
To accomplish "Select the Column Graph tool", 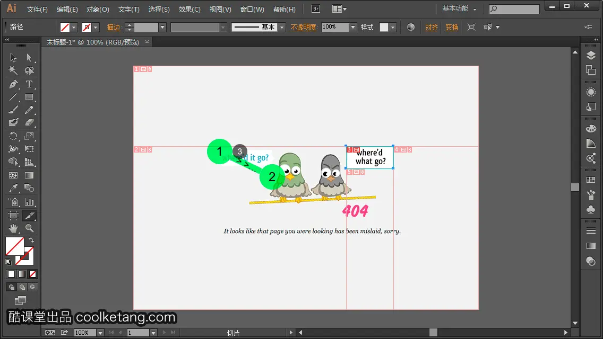I will coord(29,202).
